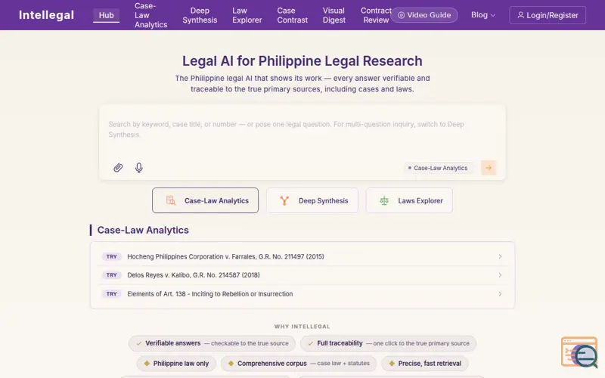Click the Precise, fast retrieval pill
This screenshot has width=605, height=378.
click(425, 364)
